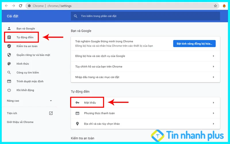This screenshot has height=144, width=230.
Task: Click the browser forward arrow
Action: 14,6
